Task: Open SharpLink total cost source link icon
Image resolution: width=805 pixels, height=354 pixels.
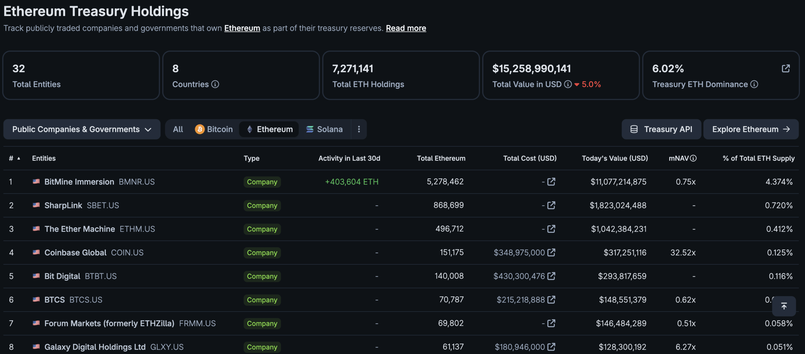Action: click(551, 205)
